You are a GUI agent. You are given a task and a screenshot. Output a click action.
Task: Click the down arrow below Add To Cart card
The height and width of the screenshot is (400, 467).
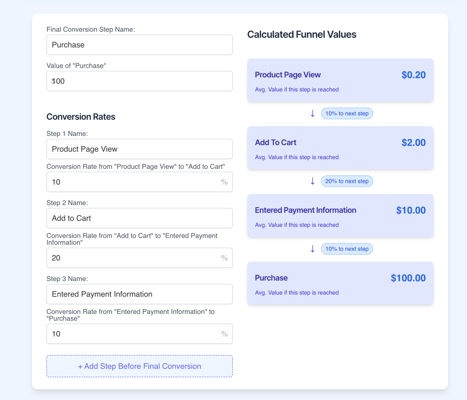coord(313,181)
